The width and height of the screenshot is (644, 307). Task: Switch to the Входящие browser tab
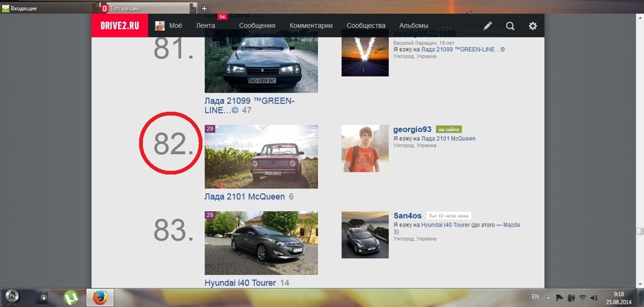coord(48,8)
